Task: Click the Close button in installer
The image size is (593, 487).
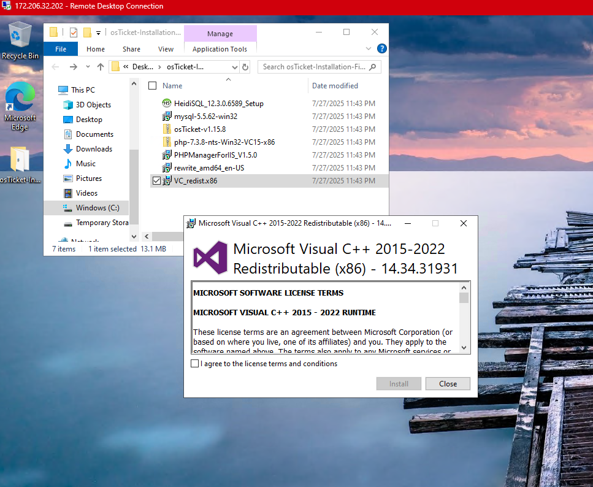Action: 448,384
